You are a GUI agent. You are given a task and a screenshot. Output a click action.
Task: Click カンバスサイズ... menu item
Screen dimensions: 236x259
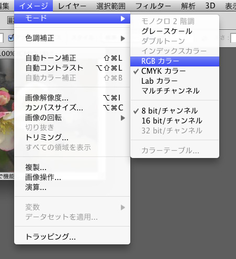tap(72, 108)
